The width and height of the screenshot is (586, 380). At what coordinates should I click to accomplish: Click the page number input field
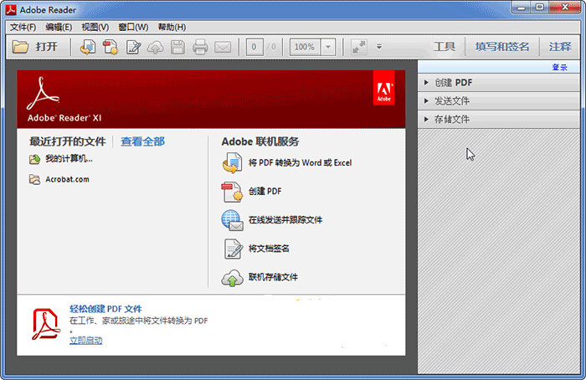(254, 47)
